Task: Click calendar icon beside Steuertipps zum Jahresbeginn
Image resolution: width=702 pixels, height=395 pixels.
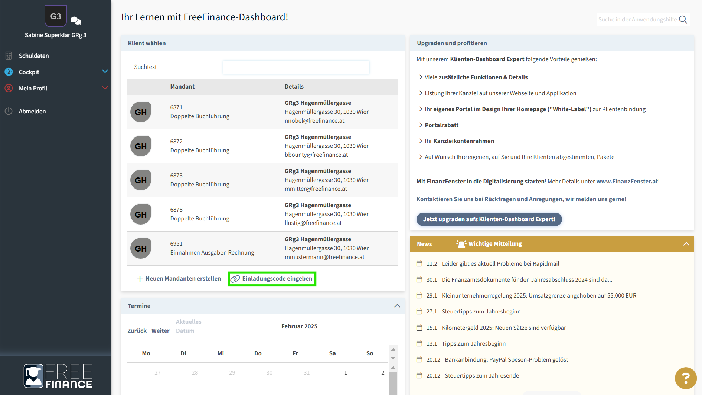Action: click(x=419, y=311)
